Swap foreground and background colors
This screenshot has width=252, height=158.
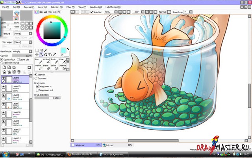[x=68, y=49]
